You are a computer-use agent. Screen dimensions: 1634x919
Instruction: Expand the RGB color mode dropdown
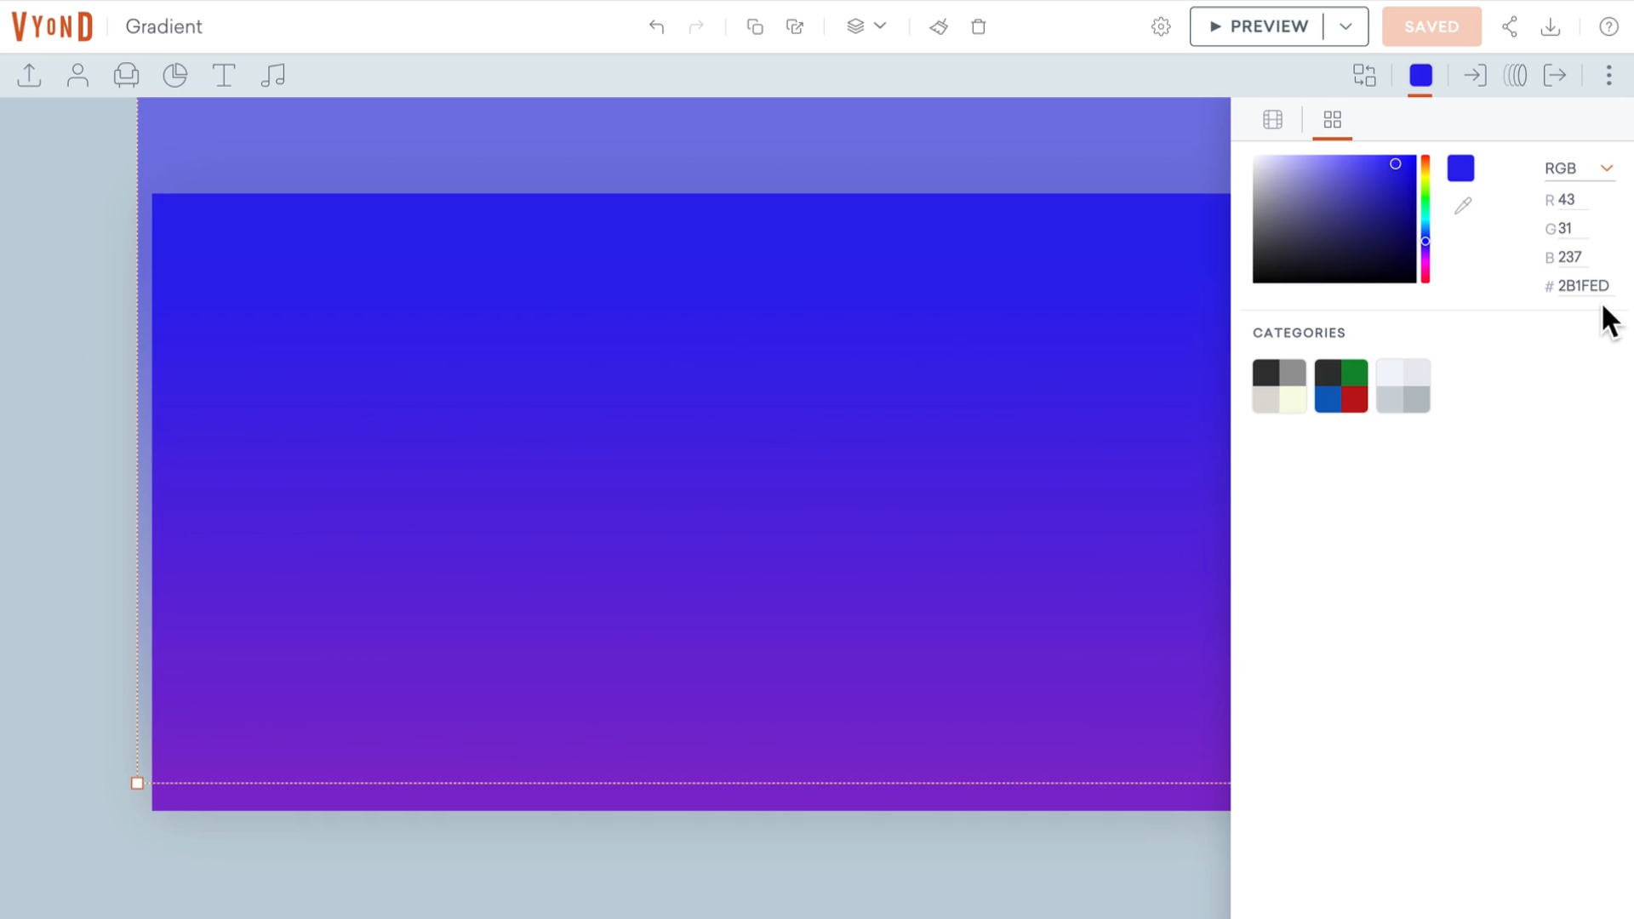pyautogui.click(x=1606, y=168)
